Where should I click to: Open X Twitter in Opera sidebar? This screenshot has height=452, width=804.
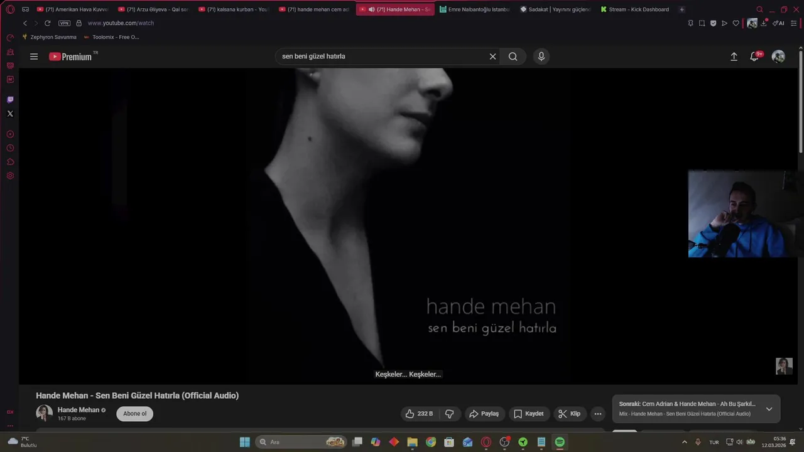10,114
